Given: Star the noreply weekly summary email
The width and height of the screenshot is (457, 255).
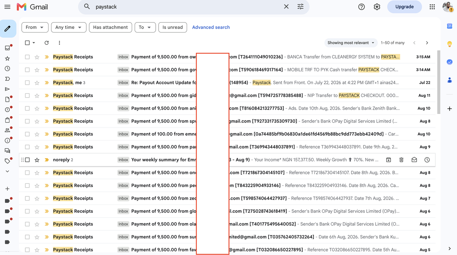Looking at the screenshot, I should 37,160.
